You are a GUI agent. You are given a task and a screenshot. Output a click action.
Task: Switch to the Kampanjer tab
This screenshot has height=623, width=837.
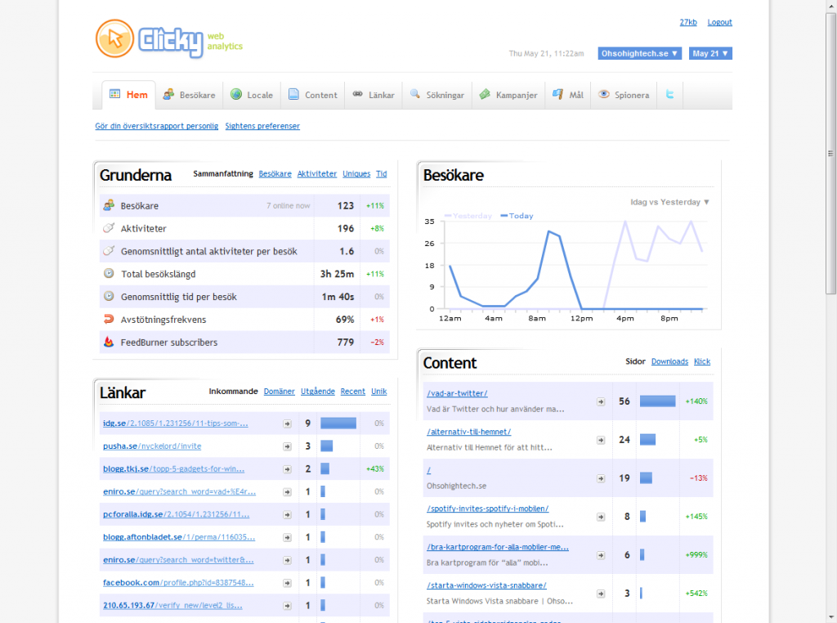508,95
